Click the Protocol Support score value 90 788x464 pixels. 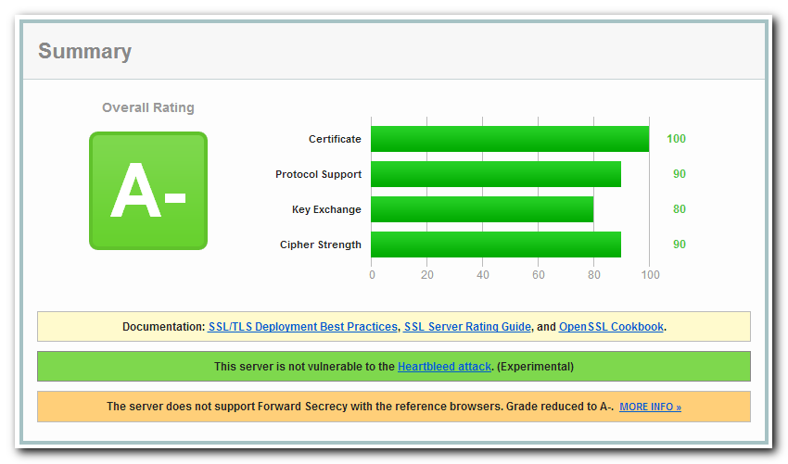tap(680, 174)
